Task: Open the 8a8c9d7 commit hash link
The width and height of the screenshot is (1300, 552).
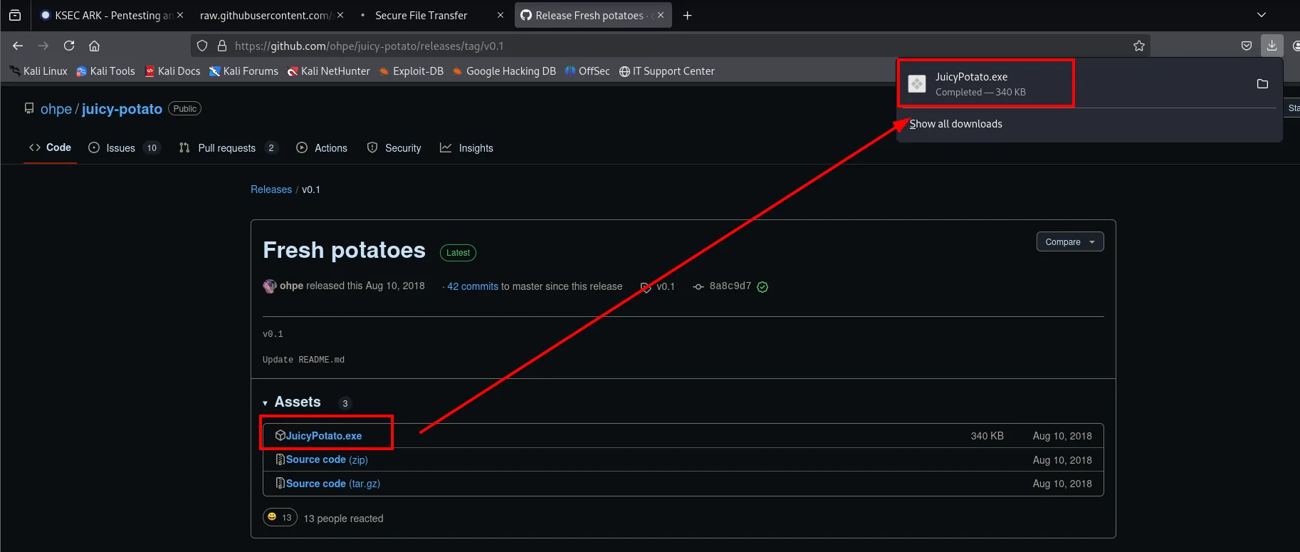Action: click(x=730, y=286)
